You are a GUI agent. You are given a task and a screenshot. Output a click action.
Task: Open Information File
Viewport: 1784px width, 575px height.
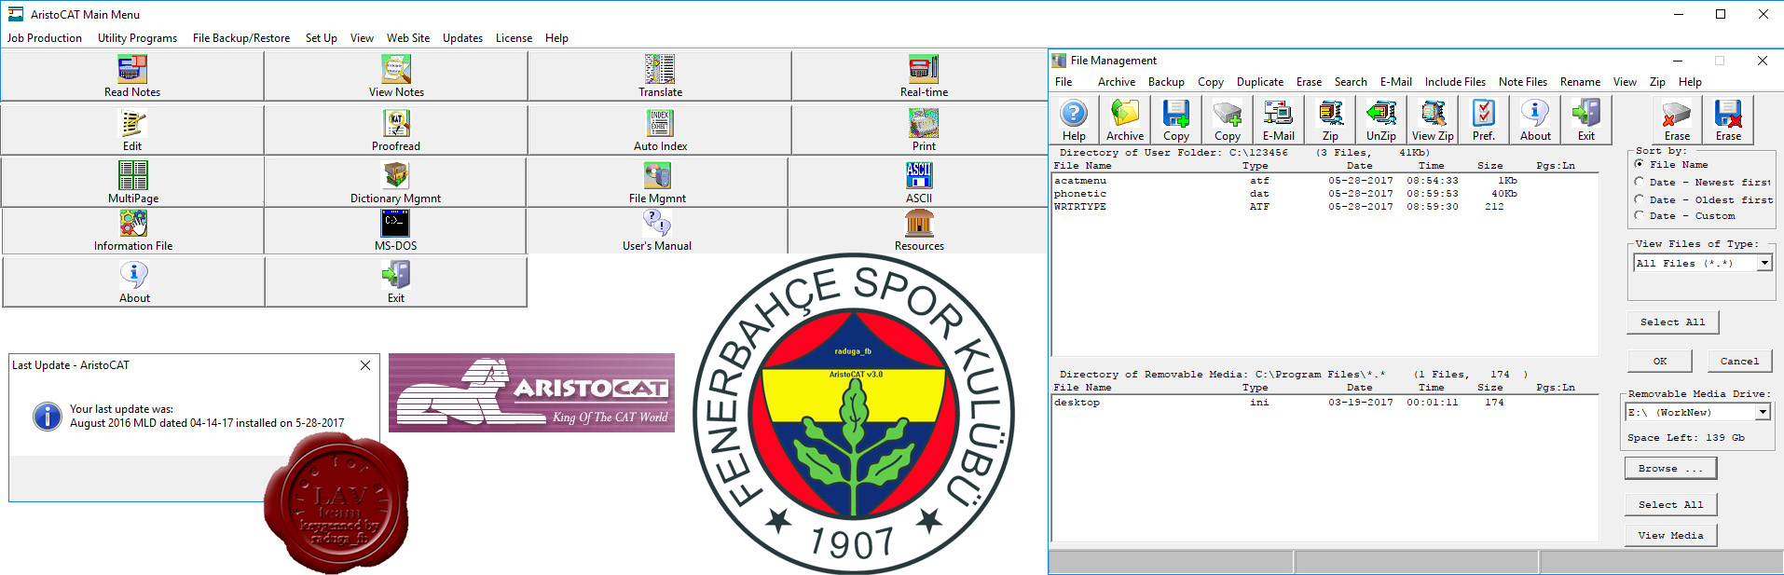click(x=132, y=231)
